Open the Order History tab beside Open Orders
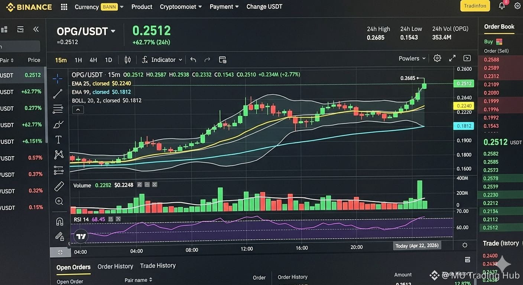The height and width of the screenshot is (285, 523). 115,266
